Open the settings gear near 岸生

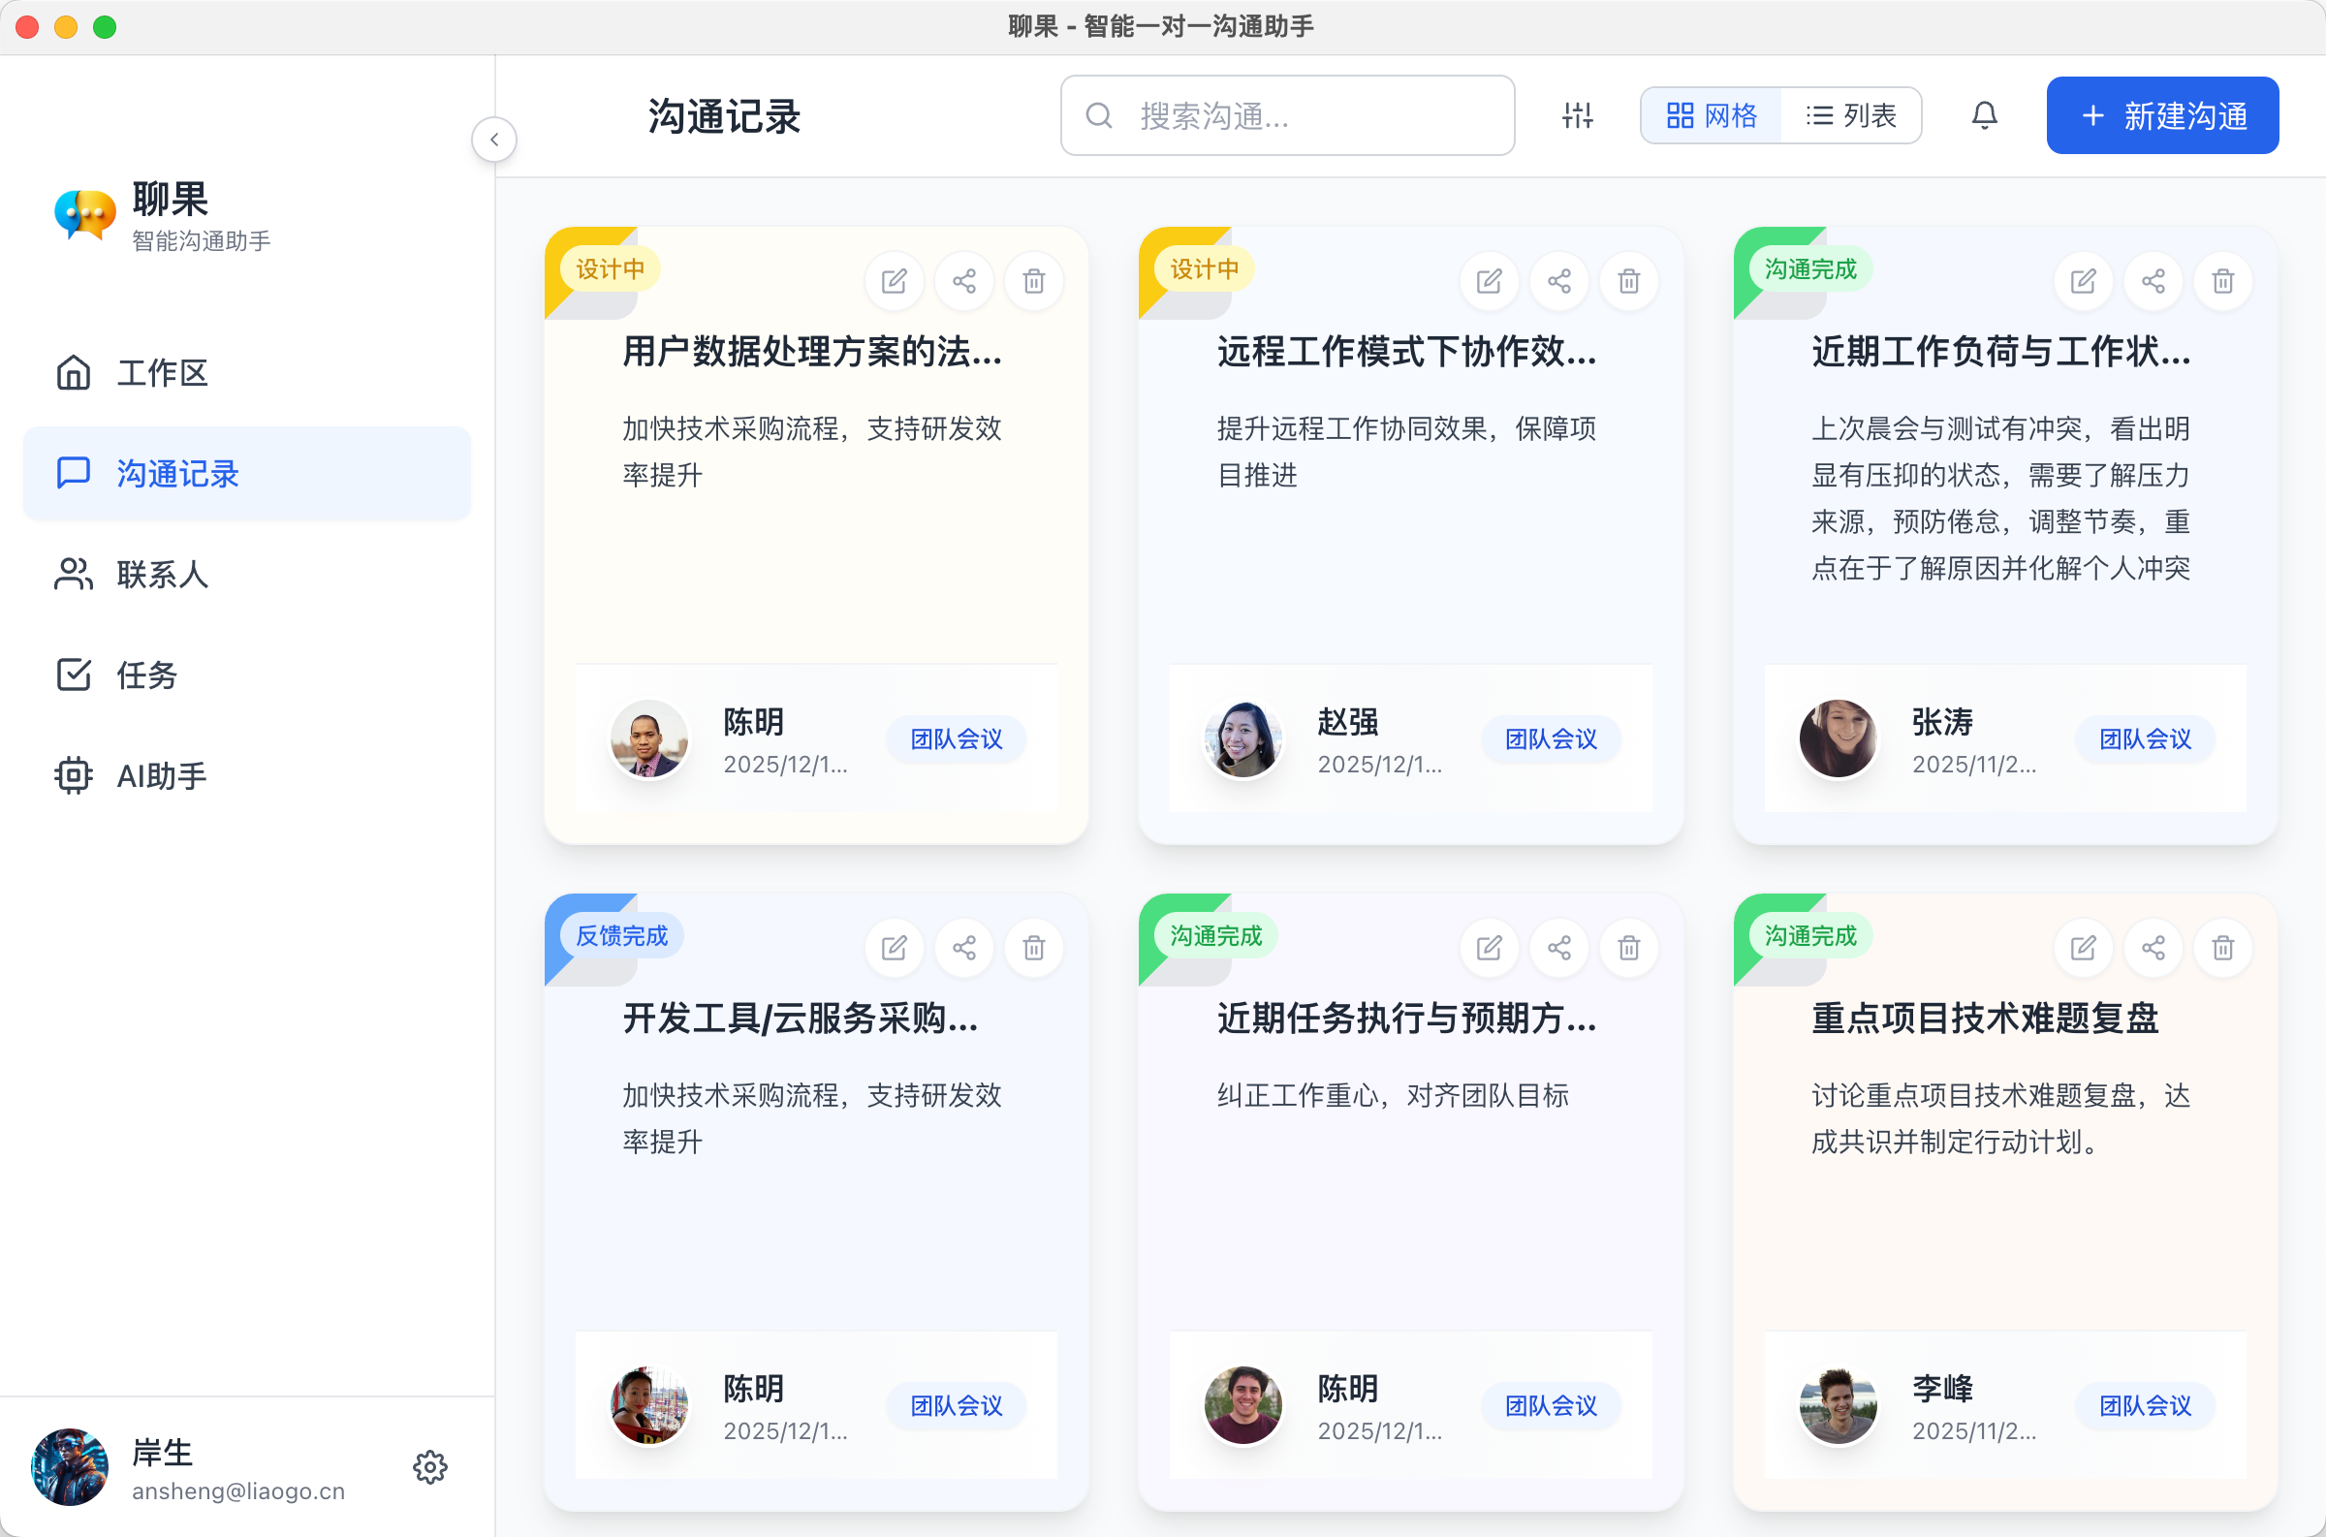click(430, 1467)
